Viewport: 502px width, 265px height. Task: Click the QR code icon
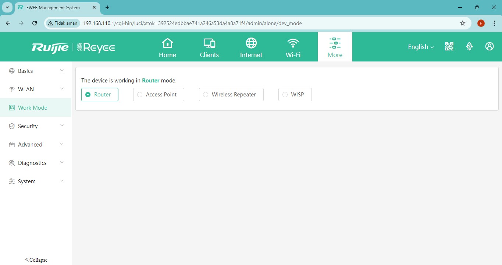click(x=449, y=46)
